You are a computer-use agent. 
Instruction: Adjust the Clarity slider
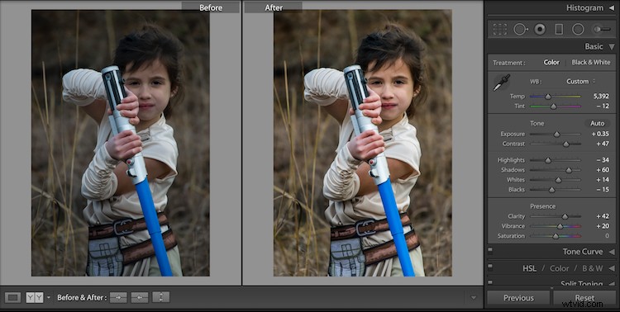[x=565, y=216]
